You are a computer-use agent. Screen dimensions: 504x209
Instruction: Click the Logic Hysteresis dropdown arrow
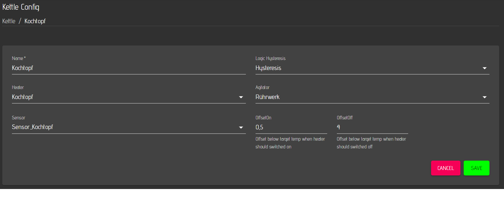tap(484, 68)
